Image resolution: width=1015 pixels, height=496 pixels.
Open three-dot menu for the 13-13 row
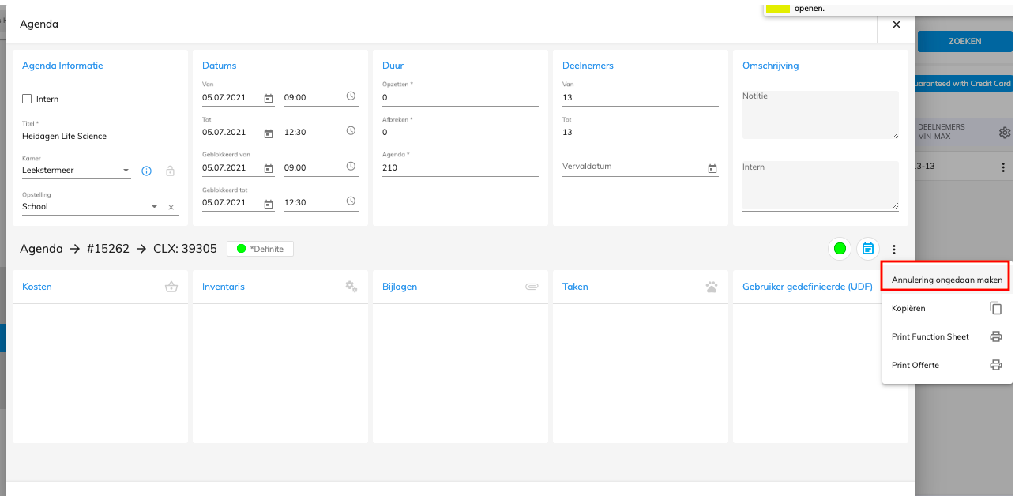[1003, 167]
